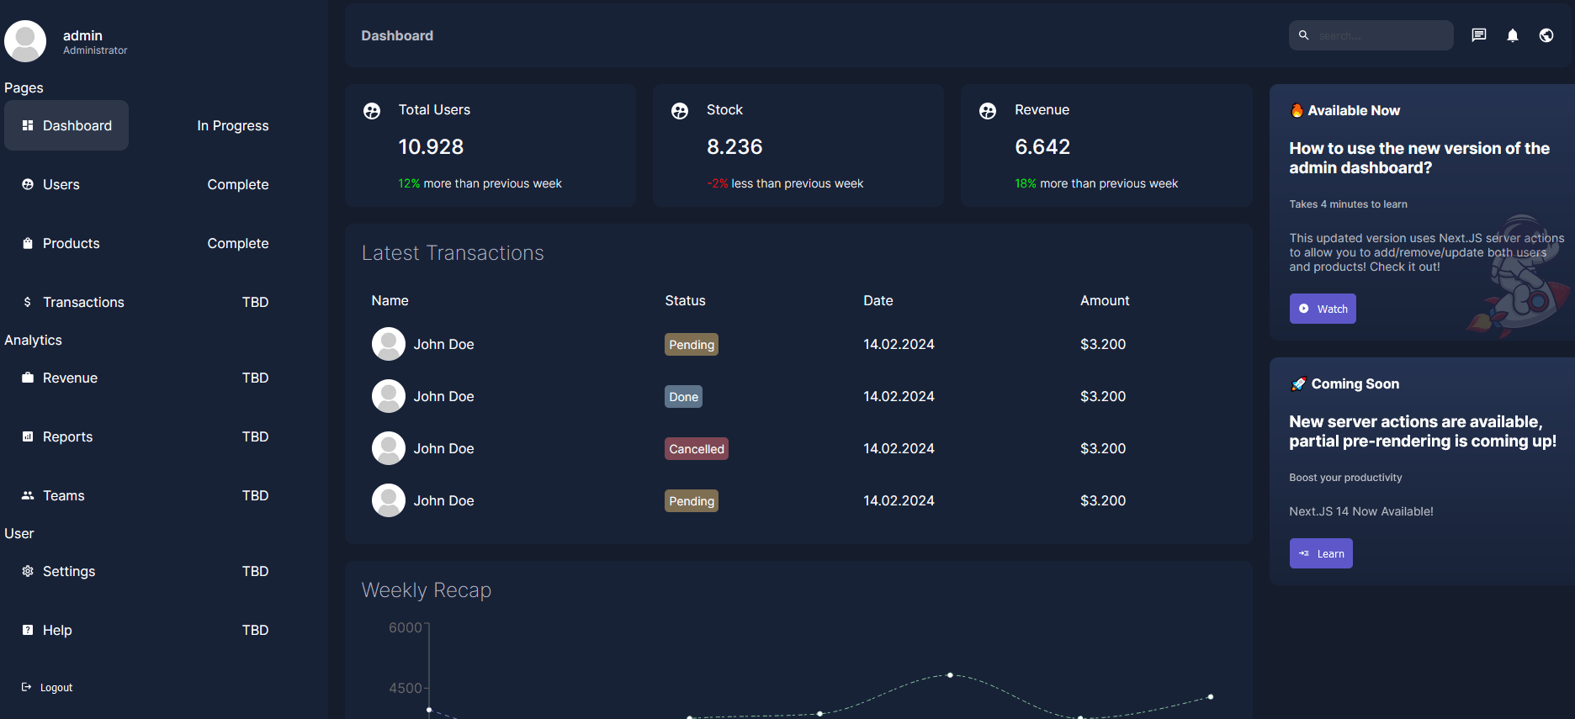
Task: Click the admin profile avatar
Action: [x=25, y=41]
